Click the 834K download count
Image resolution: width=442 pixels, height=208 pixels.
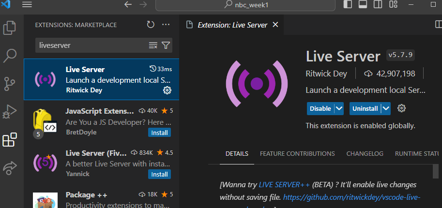[142, 153]
